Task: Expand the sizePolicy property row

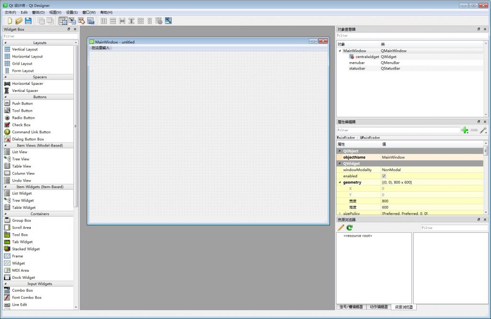Action: click(x=339, y=213)
